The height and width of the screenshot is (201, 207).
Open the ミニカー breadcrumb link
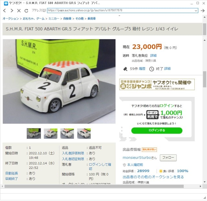54,18
